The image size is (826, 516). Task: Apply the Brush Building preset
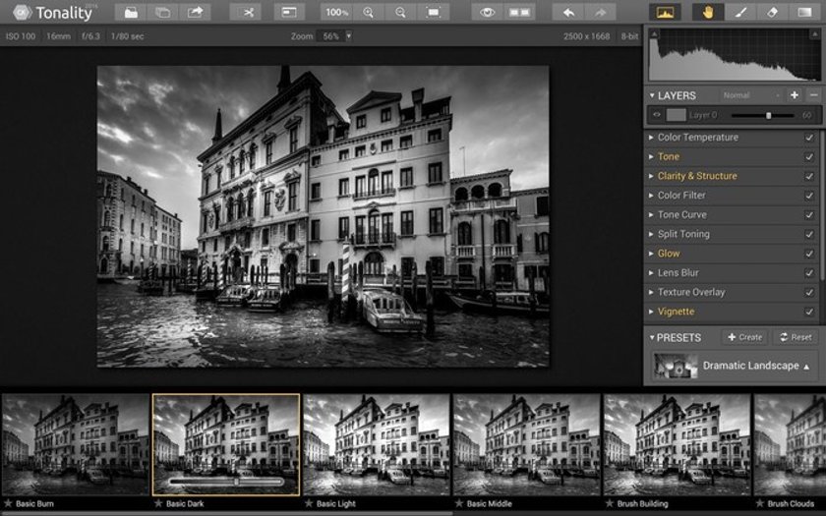click(x=677, y=445)
